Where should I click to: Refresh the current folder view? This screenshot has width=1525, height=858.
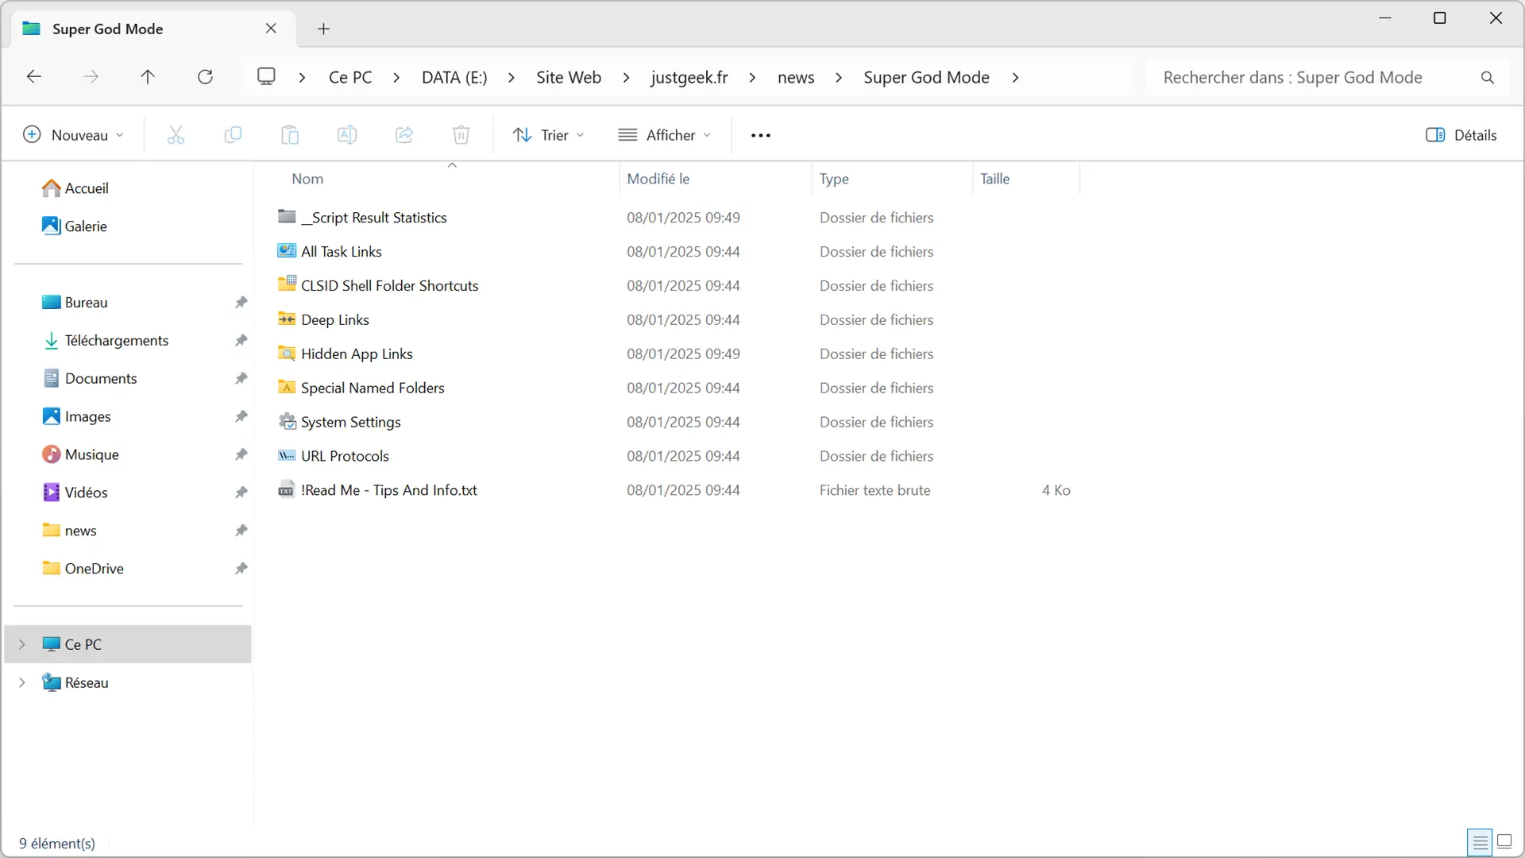point(205,77)
